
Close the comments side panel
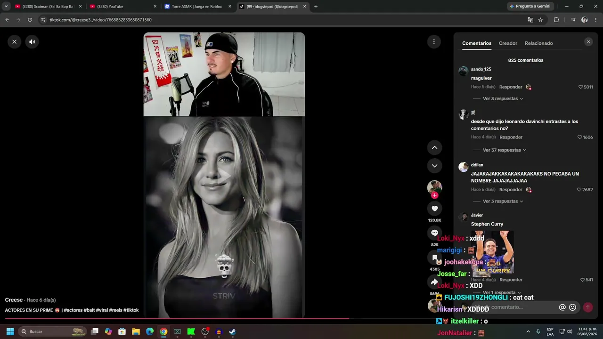click(x=588, y=42)
